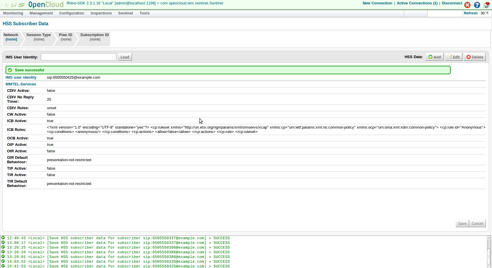Image resolution: width=492 pixels, height=268 pixels.
Task: Open the Plan ID breadcrumb selector
Action: (66, 37)
